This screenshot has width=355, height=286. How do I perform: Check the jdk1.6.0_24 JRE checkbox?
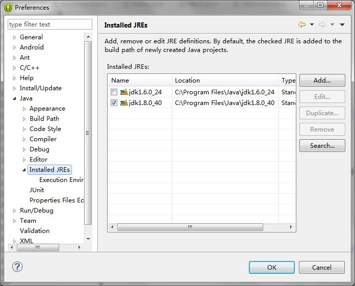114,92
